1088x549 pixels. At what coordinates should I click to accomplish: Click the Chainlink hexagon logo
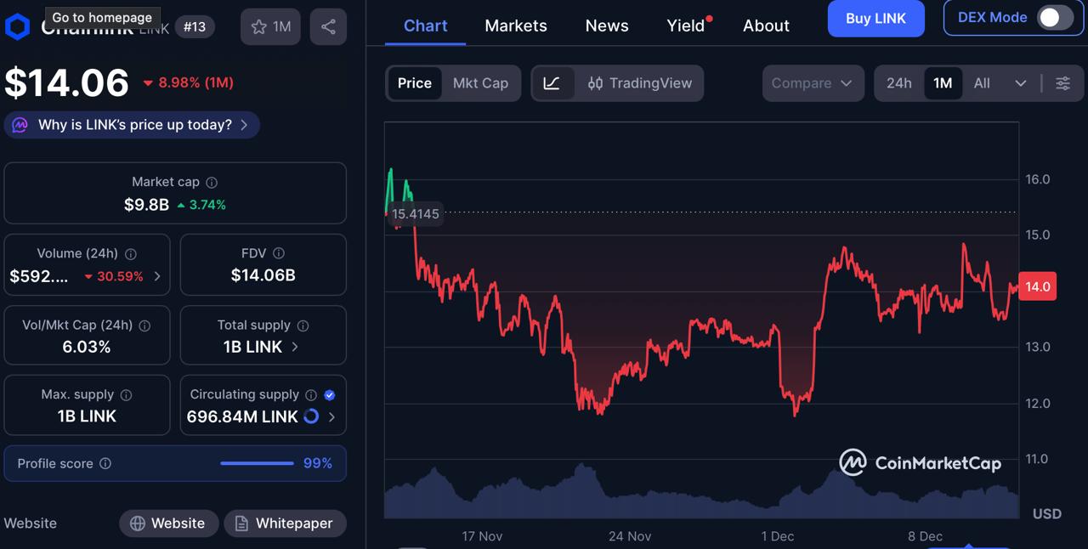[x=17, y=26]
